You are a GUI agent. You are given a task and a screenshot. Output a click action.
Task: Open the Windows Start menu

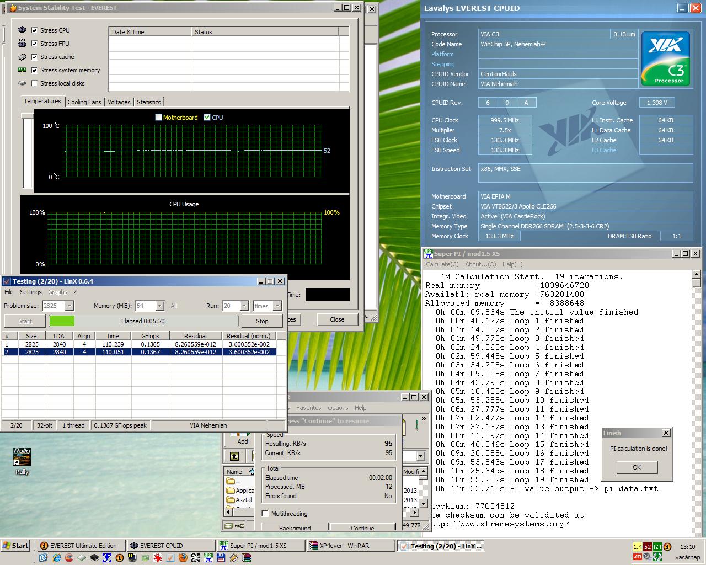pos(15,546)
